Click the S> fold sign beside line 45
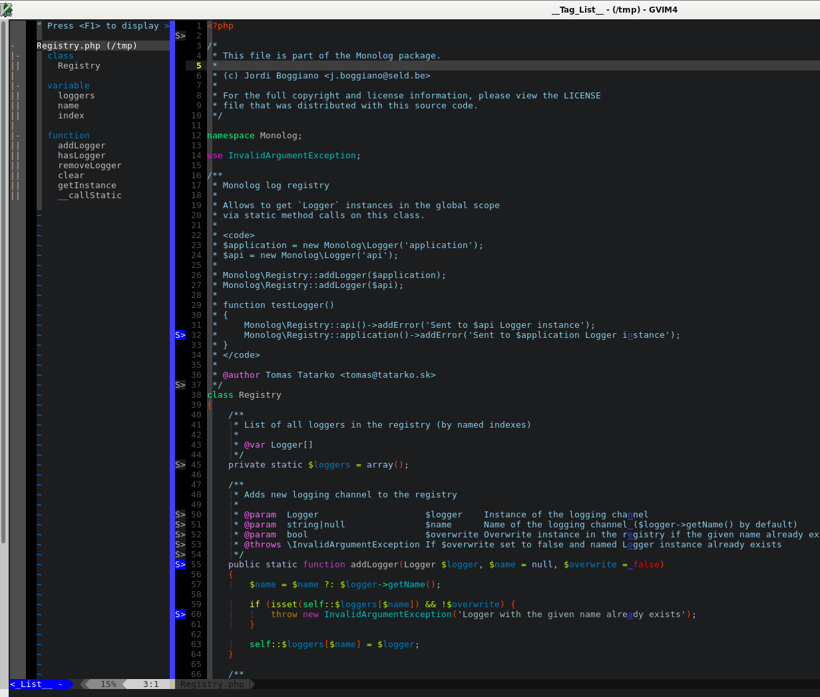Screen dimensions: 820x697 (x=179, y=464)
